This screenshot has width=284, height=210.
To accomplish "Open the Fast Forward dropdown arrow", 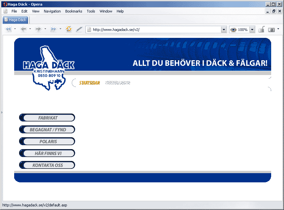I will [60, 29].
